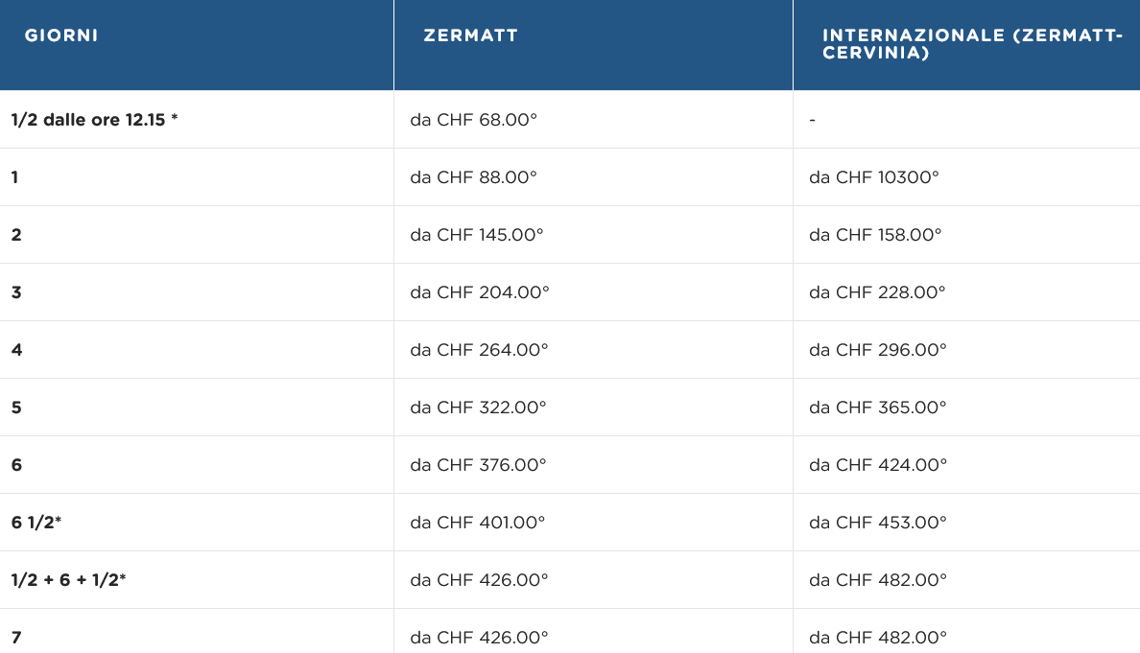Click Zermatt 3-day price CHF 204.00
Viewport: 1140px width, 653px height.
point(480,292)
